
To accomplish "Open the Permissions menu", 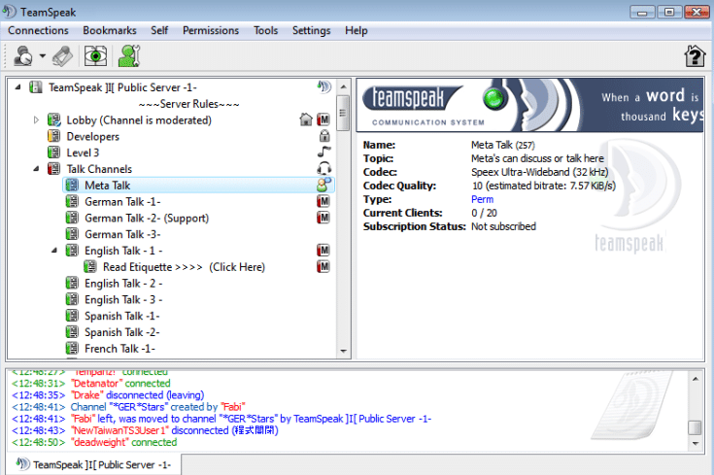I will click(210, 30).
